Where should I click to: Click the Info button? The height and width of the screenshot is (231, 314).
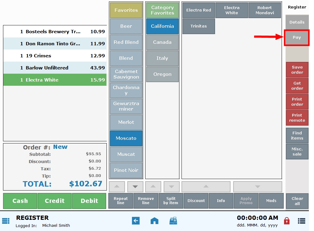(x=221, y=201)
